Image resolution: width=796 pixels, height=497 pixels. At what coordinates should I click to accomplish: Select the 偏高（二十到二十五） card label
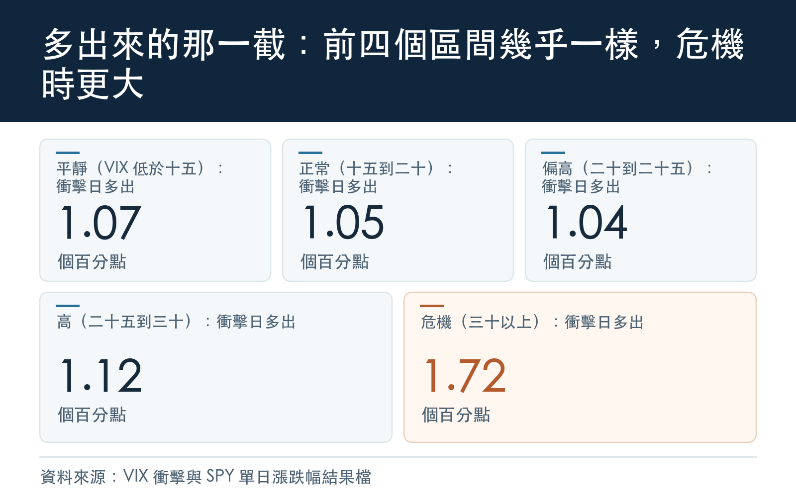pos(627,177)
